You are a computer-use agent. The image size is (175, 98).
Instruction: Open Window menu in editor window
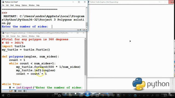point(32,36)
